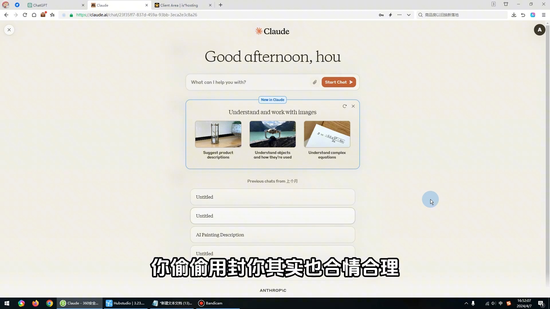Select the Suggest product descriptions thumbnail
Image resolution: width=550 pixels, height=309 pixels.
218,134
